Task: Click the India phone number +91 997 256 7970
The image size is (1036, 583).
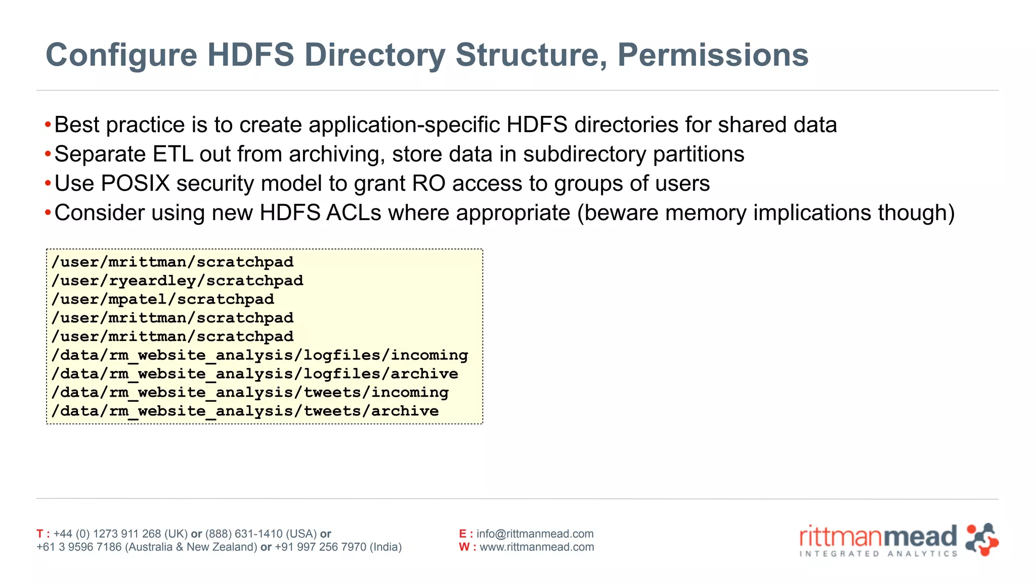Action: click(x=321, y=547)
